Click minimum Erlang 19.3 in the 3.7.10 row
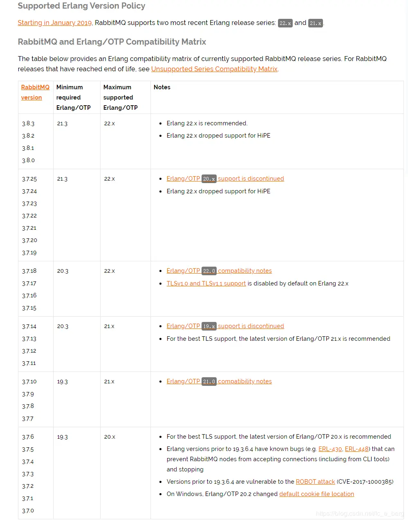 [63, 382]
